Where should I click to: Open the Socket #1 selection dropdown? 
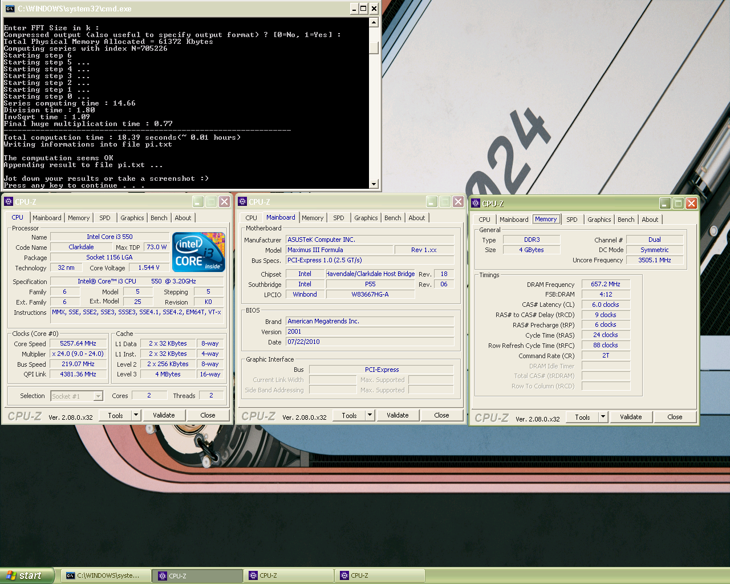click(x=98, y=396)
